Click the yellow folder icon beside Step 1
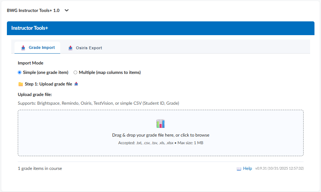This screenshot has width=321, height=192. click(x=21, y=84)
